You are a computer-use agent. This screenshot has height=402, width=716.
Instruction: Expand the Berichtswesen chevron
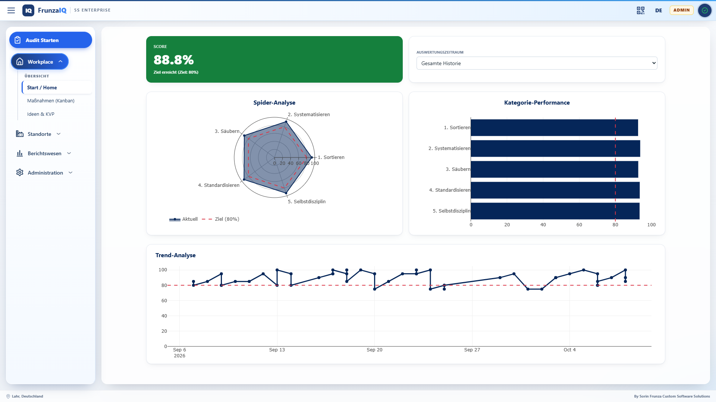(69, 153)
